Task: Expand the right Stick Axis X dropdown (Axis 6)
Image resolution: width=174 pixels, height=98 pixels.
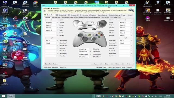Action: [x=131, y=41]
